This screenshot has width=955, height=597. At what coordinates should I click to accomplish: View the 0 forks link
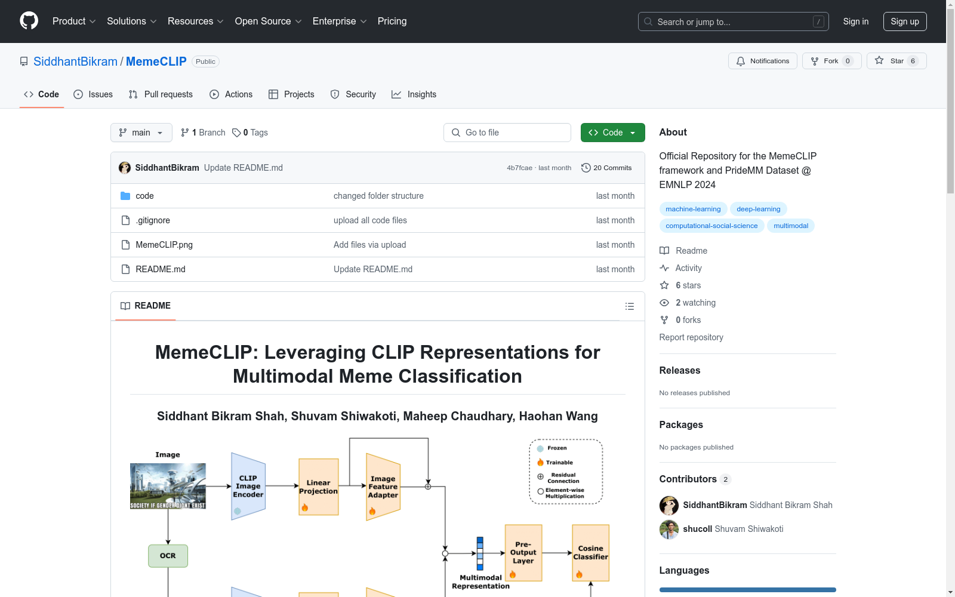(680, 320)
